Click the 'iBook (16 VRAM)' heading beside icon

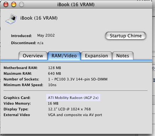(39, 18)
